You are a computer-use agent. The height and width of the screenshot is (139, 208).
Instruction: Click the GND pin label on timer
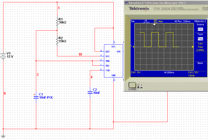pos(114,75)
